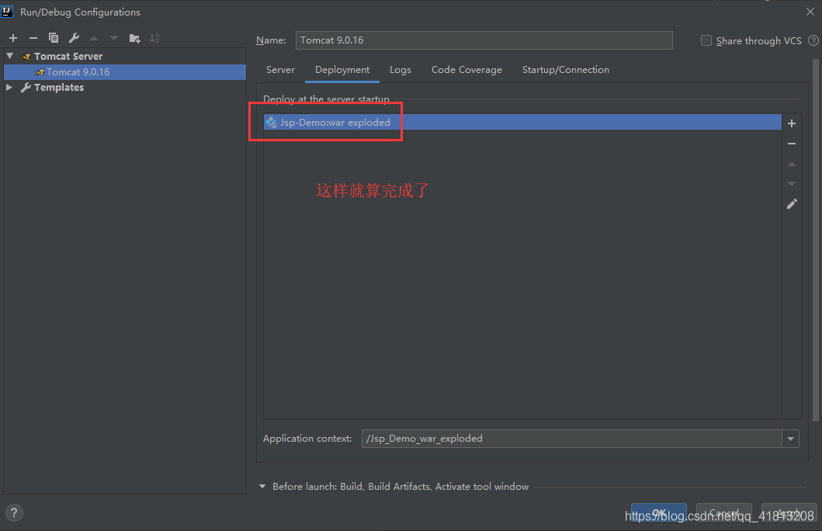Remove the Jsp-Demo artifact with the minus icon

click(791, 143)
